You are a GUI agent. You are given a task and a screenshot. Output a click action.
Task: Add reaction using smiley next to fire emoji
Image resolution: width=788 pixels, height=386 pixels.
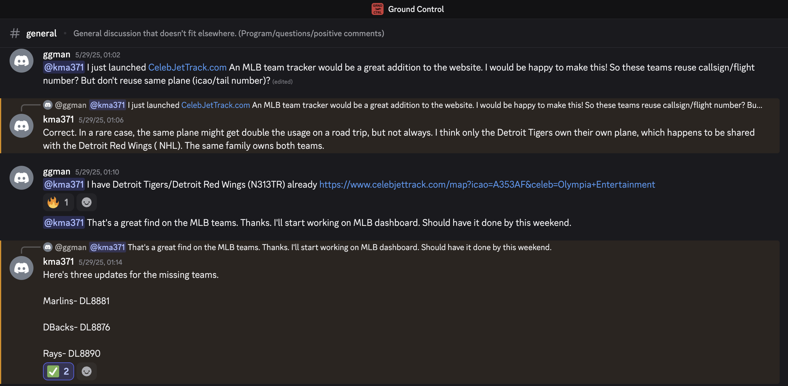point(87,203)
